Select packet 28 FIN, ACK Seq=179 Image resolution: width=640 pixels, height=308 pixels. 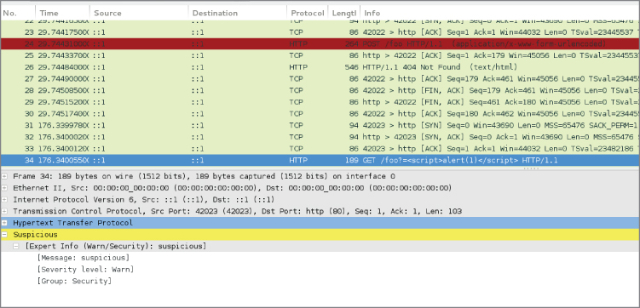point(320,90)
